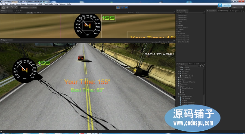Open Game view Gizmos dropdown
Image resolution: width=245 pixels, height=134 pixels.
coord(170,42)
